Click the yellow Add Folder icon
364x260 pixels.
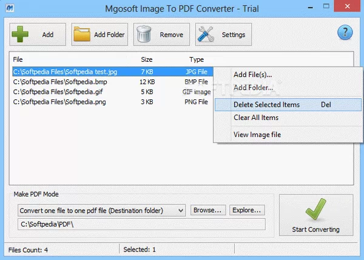click(x=82, y=35)
